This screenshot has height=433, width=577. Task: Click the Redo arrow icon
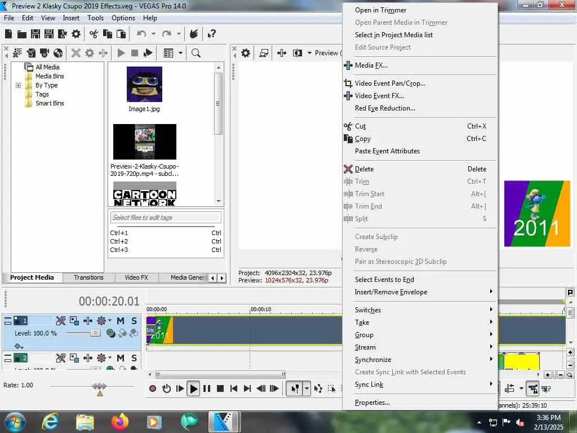[x=167, y=34]
